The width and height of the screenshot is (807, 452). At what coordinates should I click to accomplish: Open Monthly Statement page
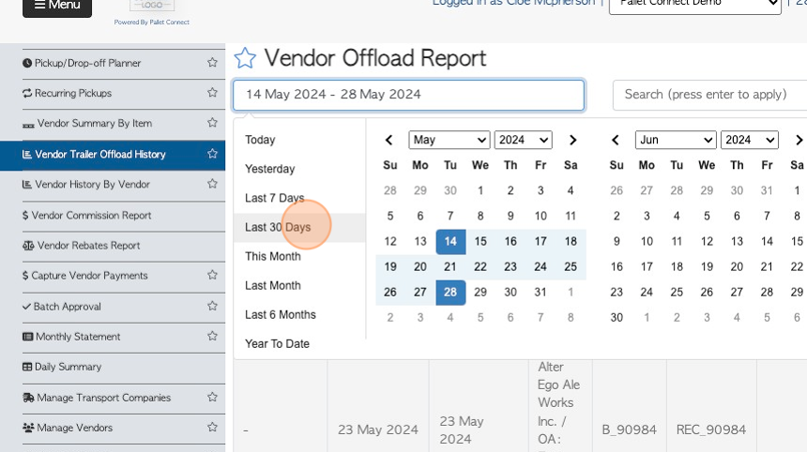point(78,337)
